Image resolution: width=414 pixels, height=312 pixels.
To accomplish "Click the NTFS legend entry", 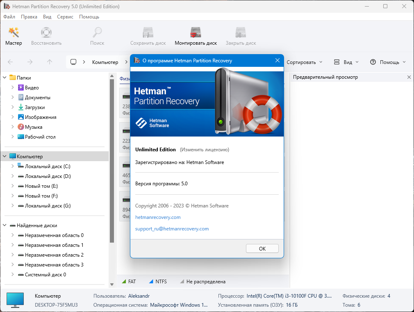I will pos(158,282).
